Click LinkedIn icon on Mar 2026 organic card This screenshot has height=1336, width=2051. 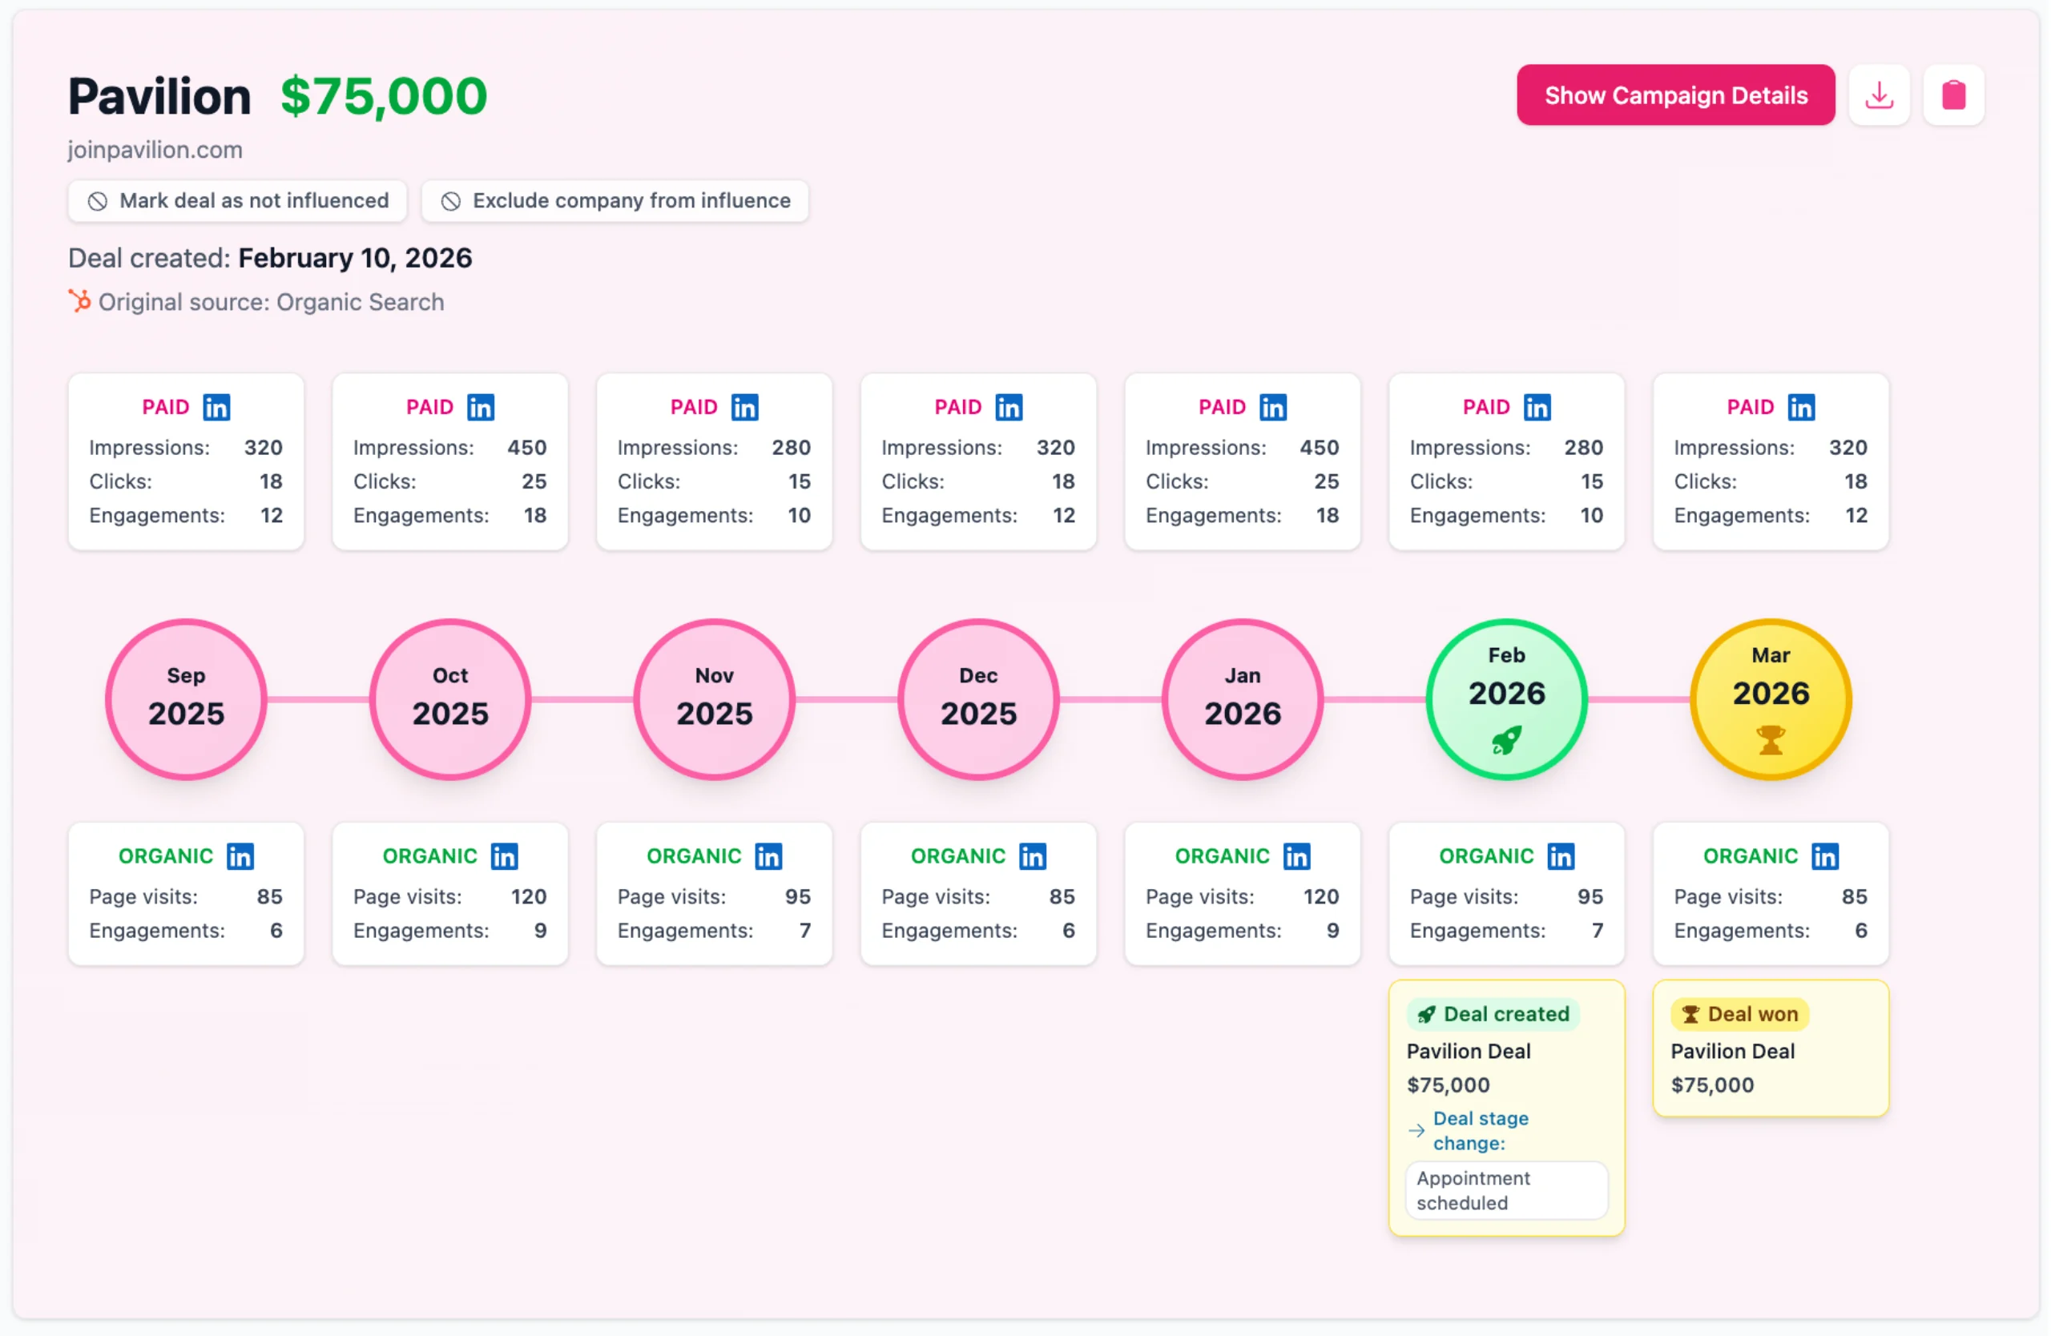(1825, 856)
